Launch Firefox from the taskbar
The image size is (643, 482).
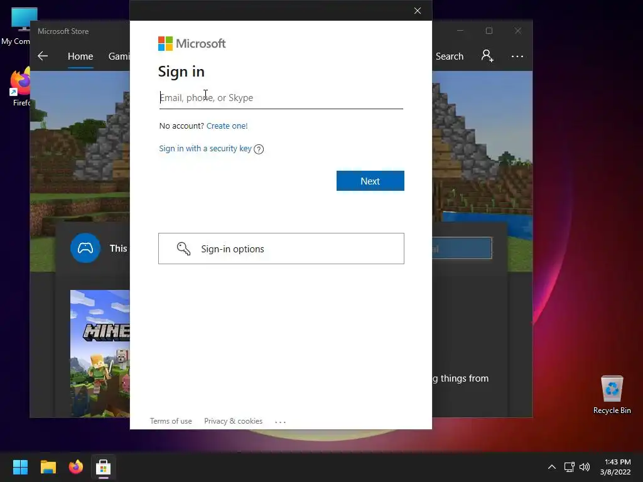[75, 467]
